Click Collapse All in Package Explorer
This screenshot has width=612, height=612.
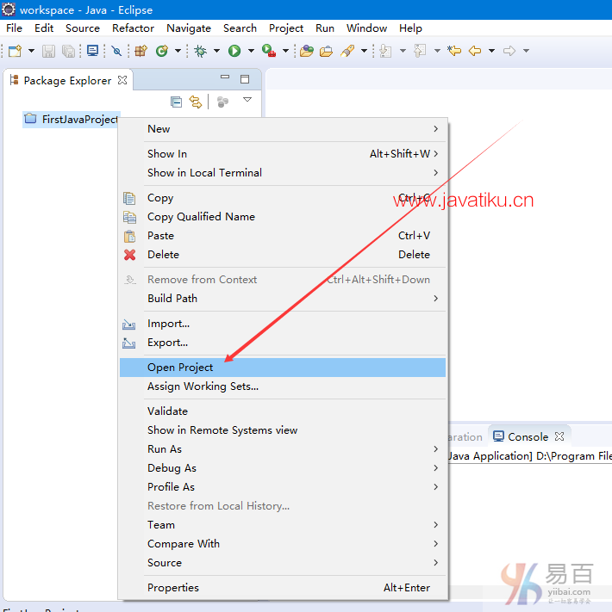click(x=176, y=102)
